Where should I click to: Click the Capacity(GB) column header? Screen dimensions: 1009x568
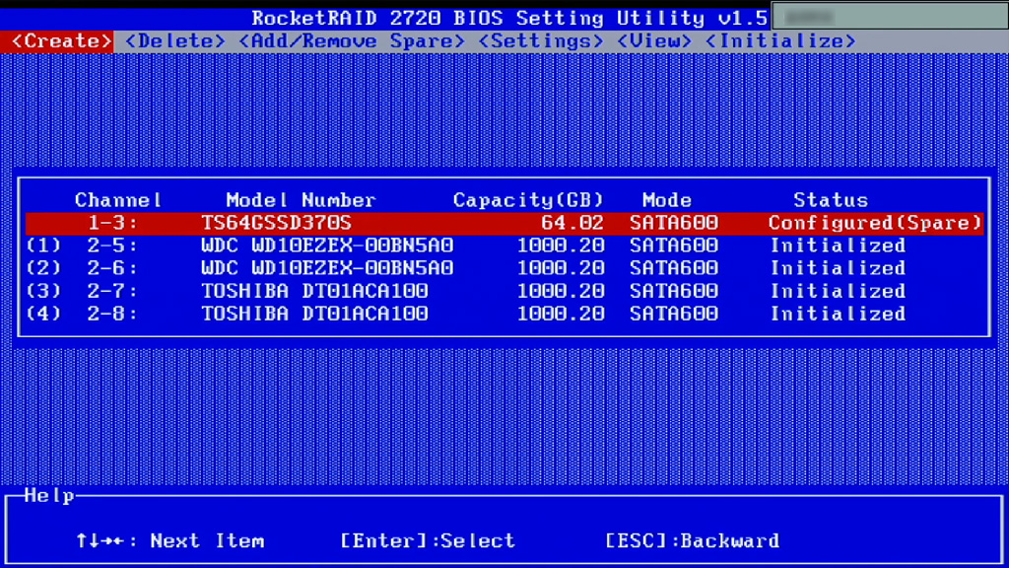(528, 200)
